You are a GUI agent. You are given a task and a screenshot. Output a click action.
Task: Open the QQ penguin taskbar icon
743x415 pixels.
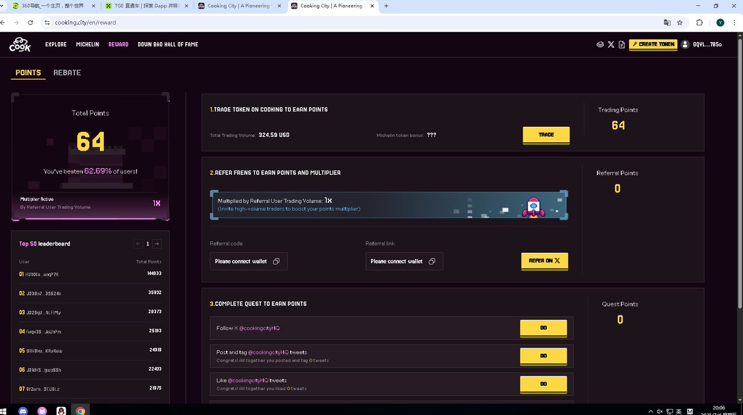(61, 410)
